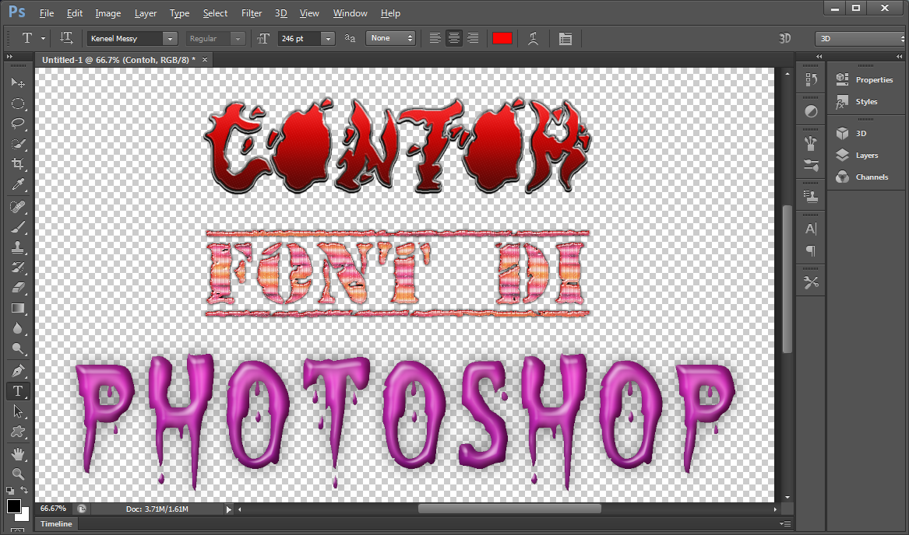Open the History panel icon
This screenshot has height=535, width=909.
(x=811, y=79)
